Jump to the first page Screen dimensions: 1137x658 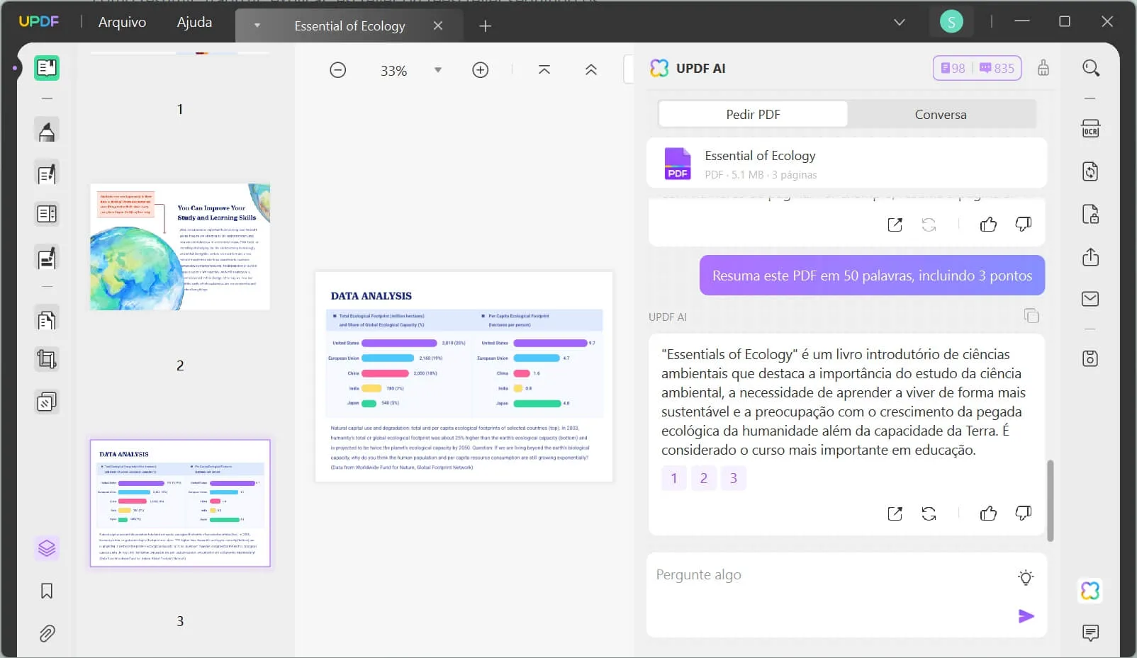coord(544,69)
